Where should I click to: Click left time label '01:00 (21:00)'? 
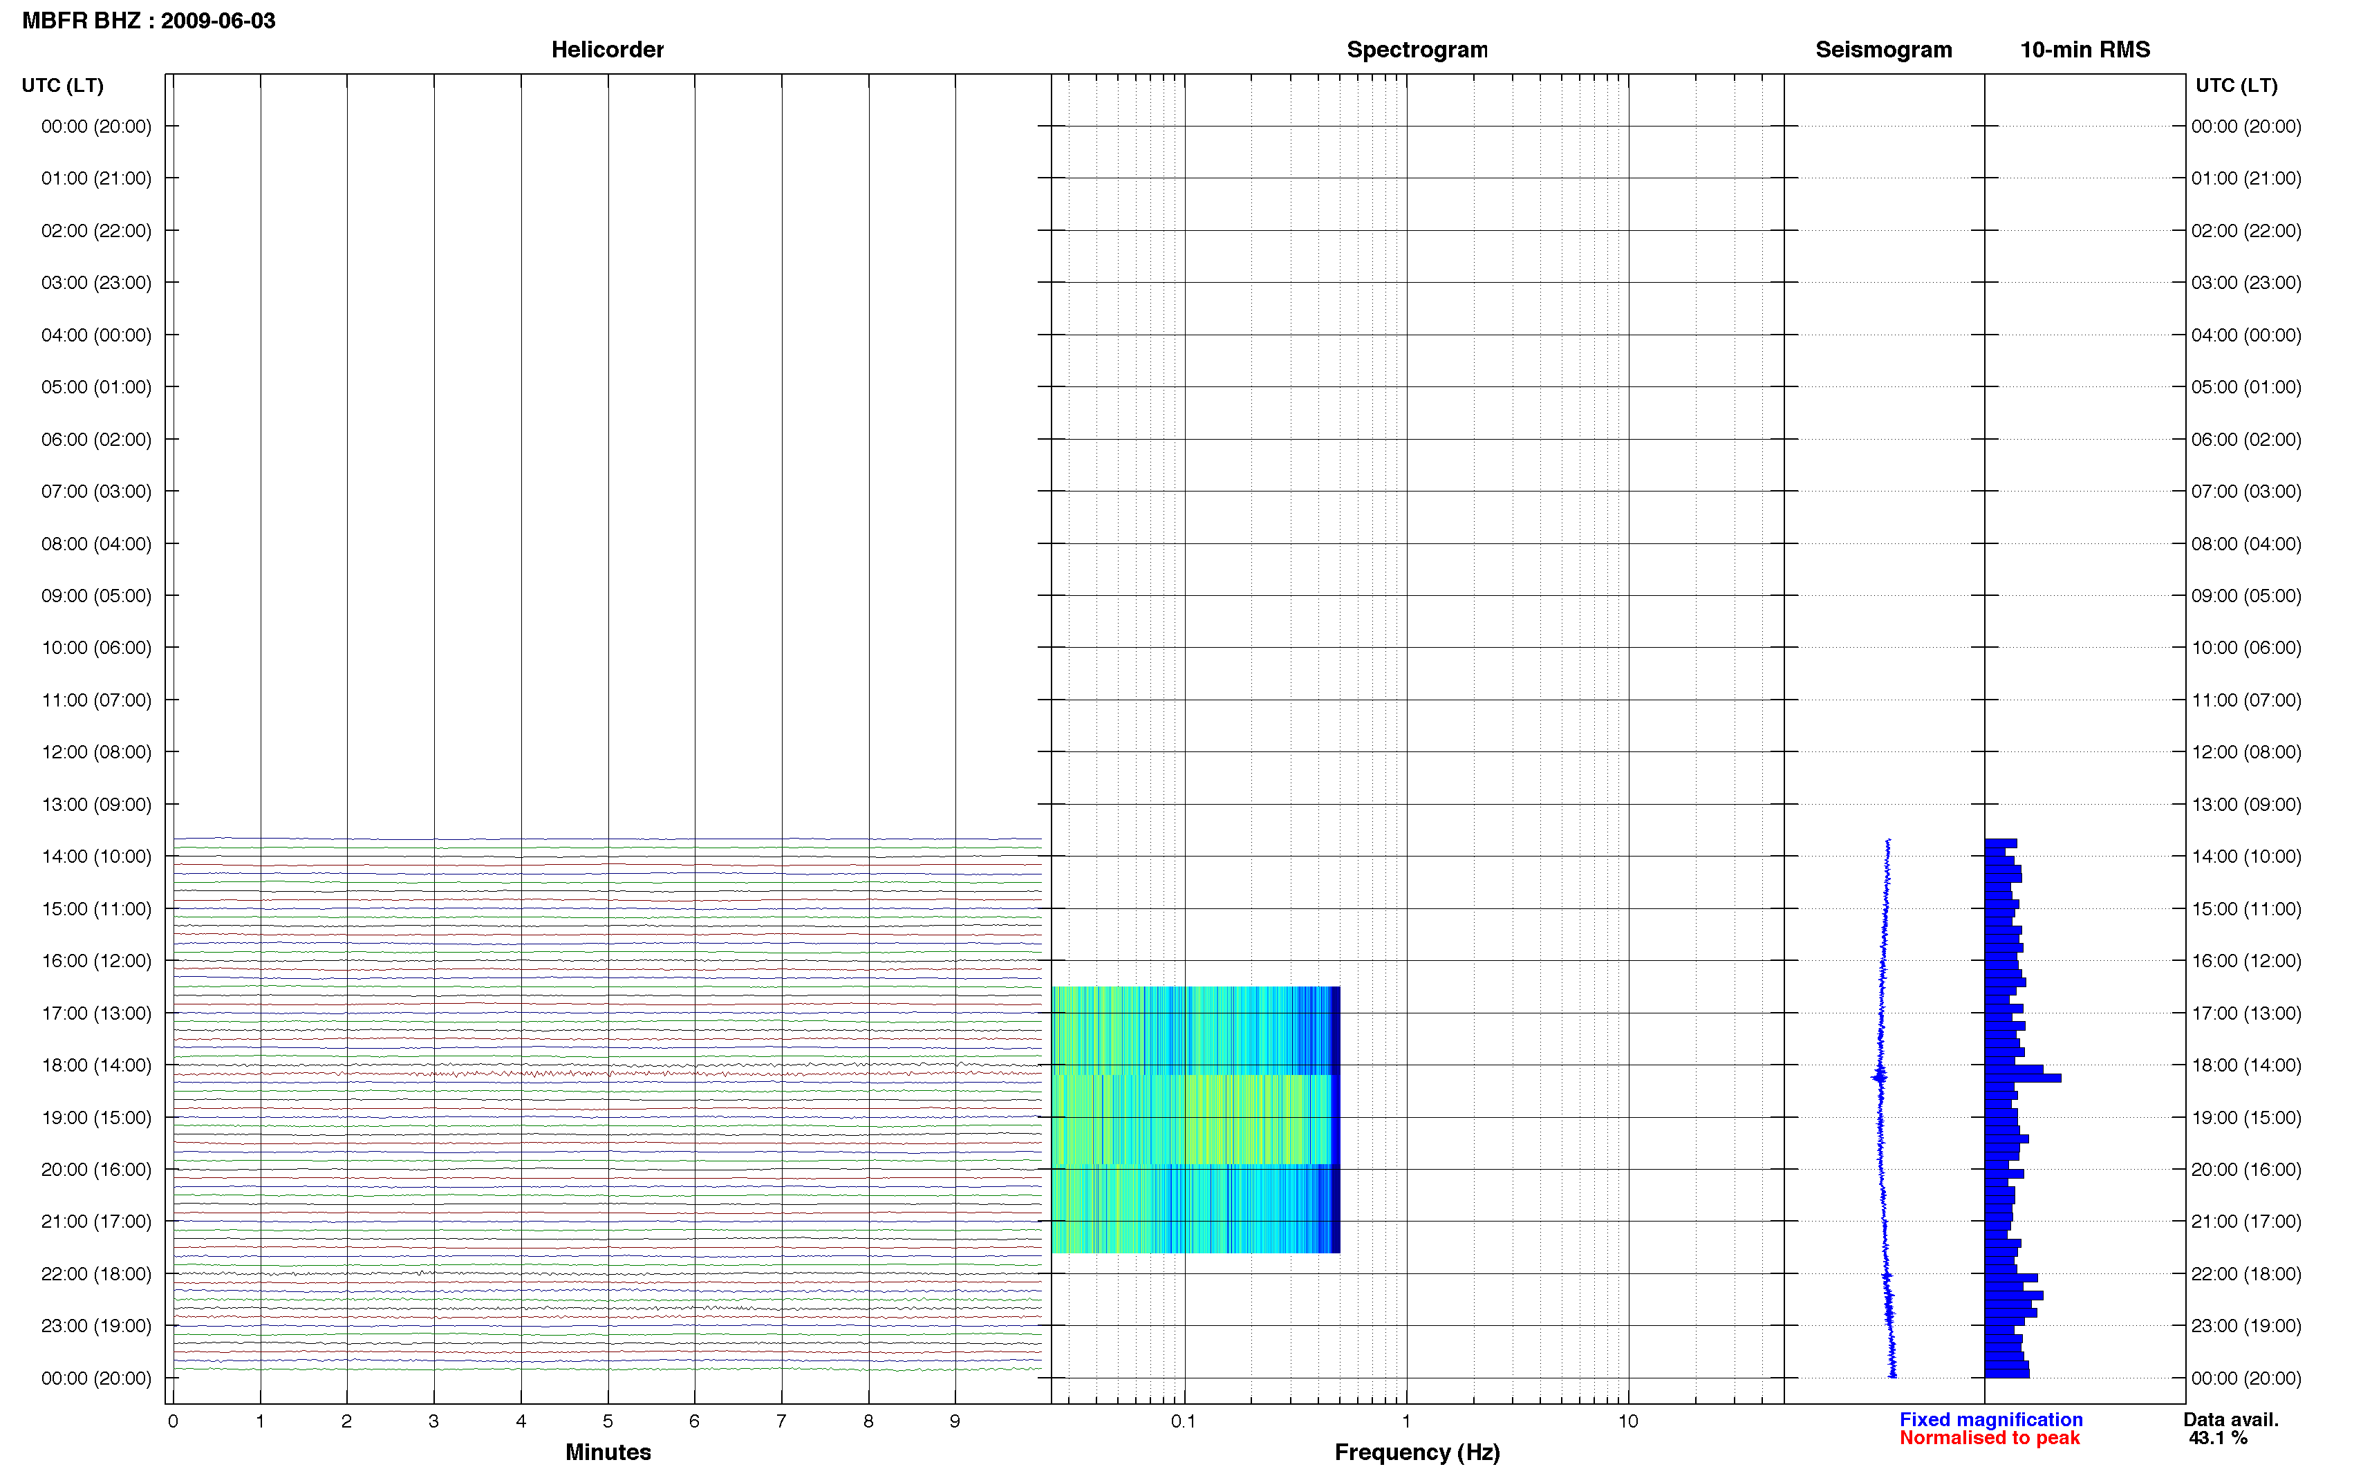coord(97,178)
